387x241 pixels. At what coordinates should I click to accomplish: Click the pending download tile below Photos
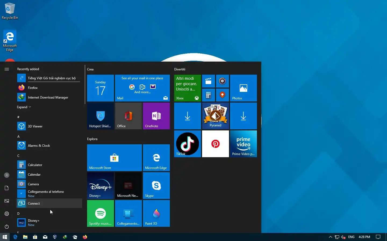point(243,116)
